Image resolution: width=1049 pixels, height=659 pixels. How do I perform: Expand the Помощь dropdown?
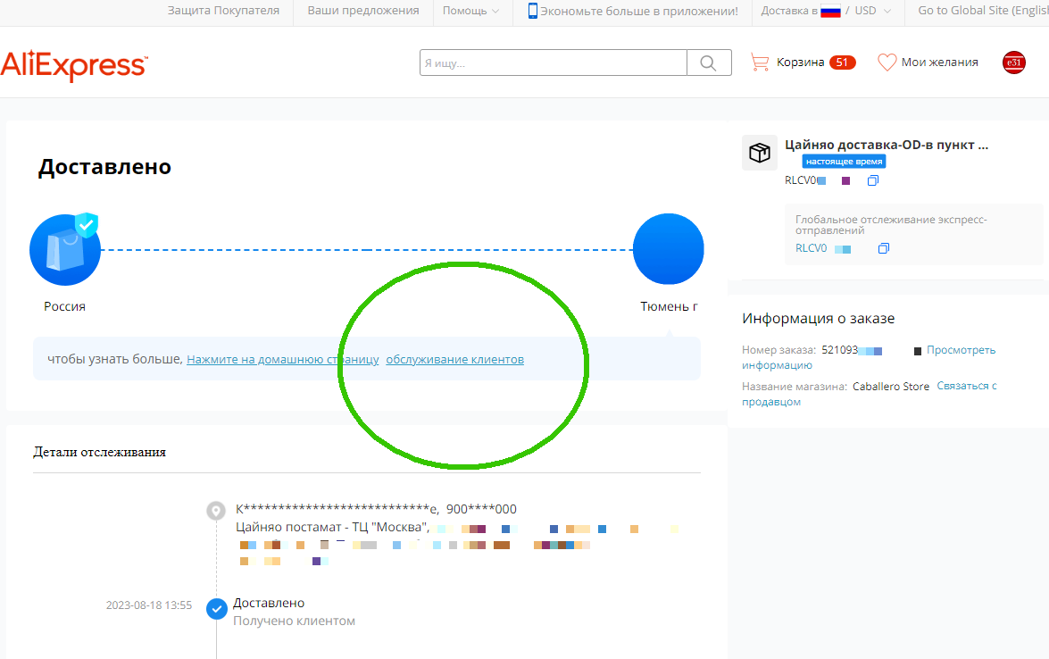click(x=471, y=11)
